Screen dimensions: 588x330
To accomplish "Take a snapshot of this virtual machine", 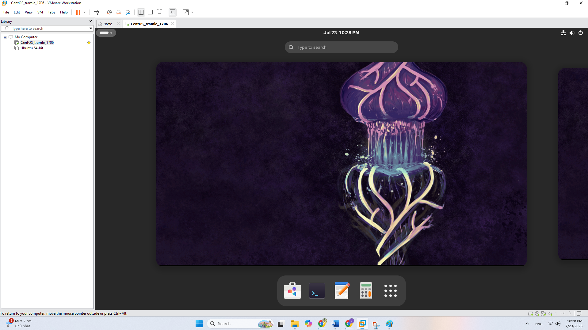I will pyautogui.click(x=109, y=12).
